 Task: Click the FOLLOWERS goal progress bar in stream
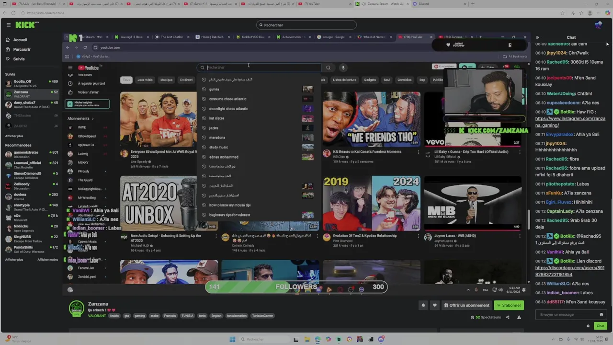tap(296, 287)
